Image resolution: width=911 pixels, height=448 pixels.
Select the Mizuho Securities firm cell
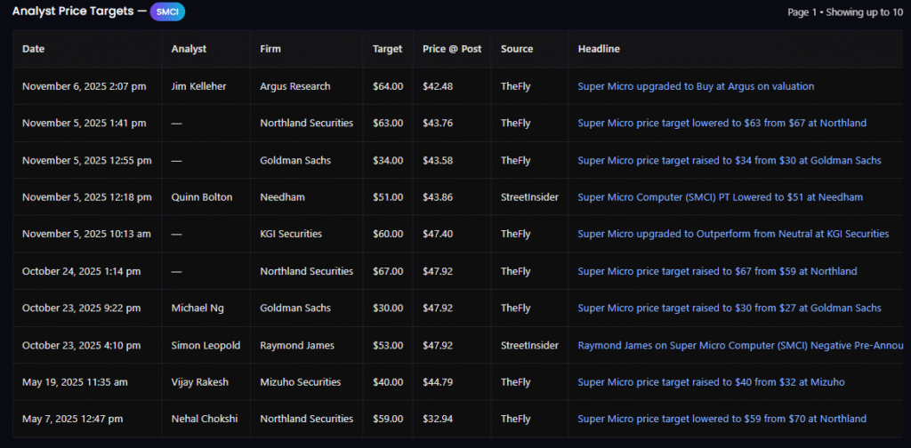coord(301,382)
